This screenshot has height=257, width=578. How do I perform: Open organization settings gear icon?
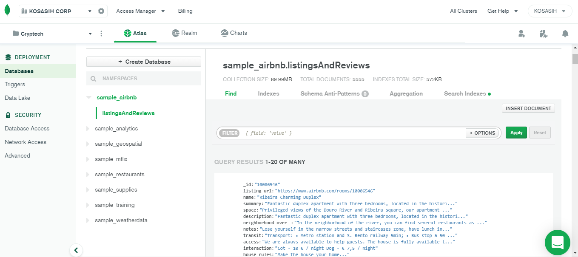(x=101, y=11)
